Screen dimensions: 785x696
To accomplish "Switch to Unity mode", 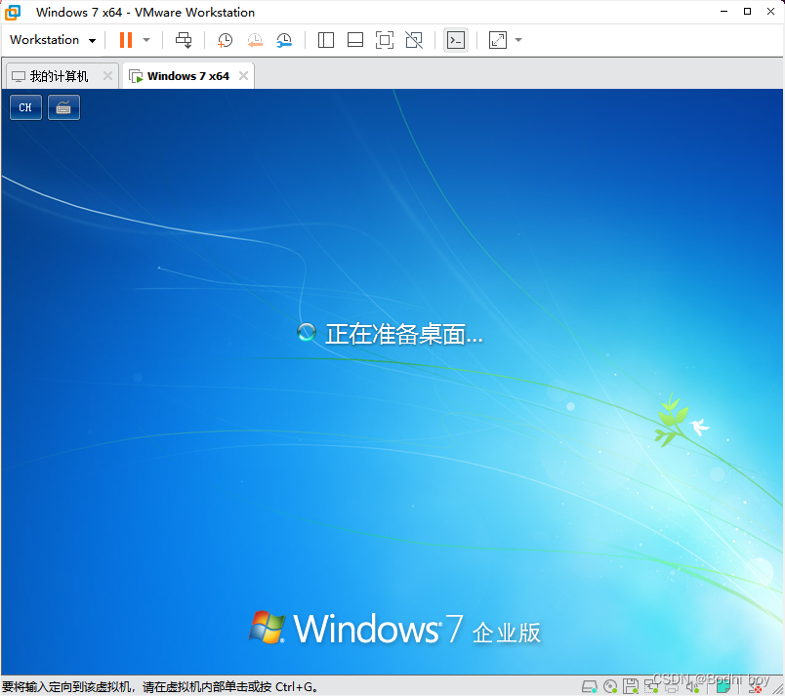I will (414, 40).
